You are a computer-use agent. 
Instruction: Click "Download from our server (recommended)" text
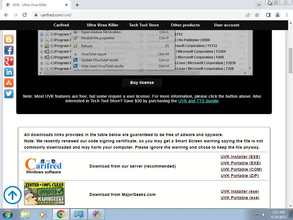(132, 166)
